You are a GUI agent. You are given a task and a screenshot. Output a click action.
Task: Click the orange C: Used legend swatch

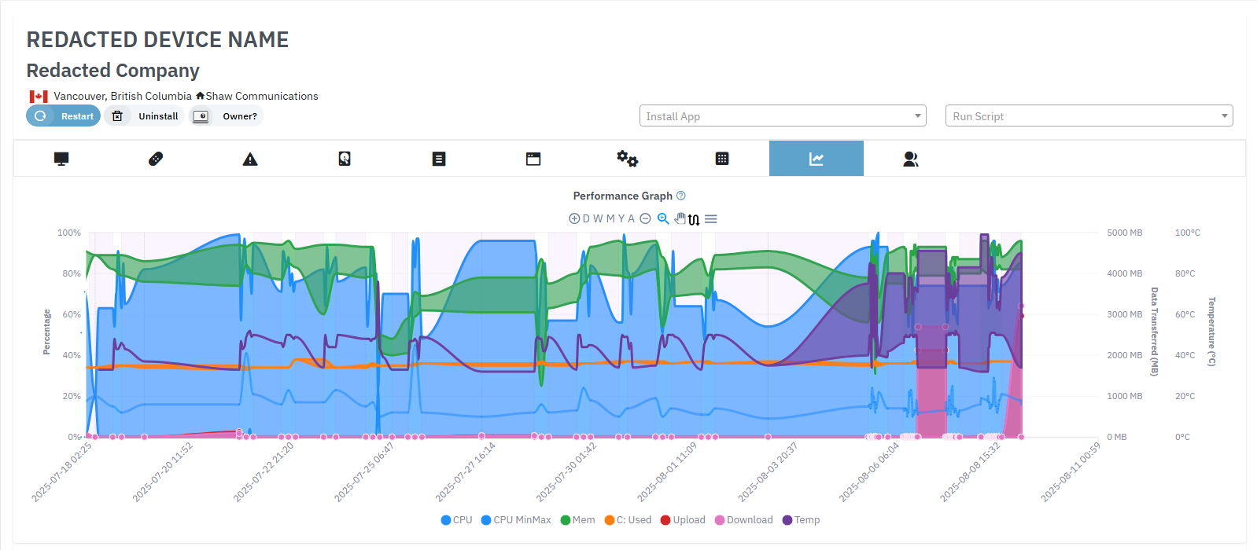pos(610,520)
